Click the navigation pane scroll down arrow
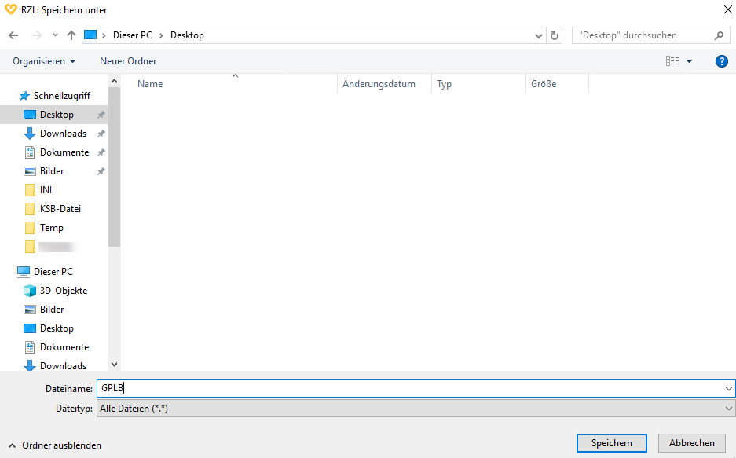 pyautogui.click(x=114, y=365)
